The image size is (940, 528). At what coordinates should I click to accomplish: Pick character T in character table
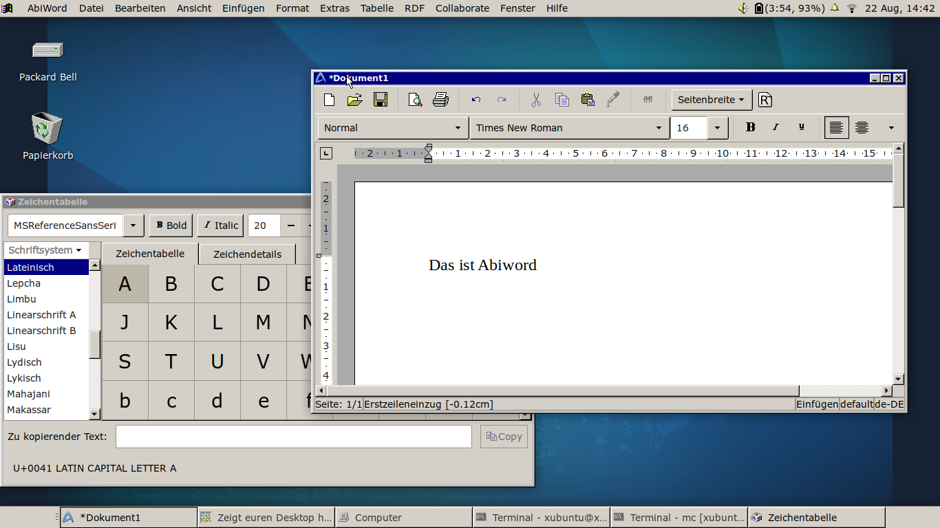coord(171,362)
